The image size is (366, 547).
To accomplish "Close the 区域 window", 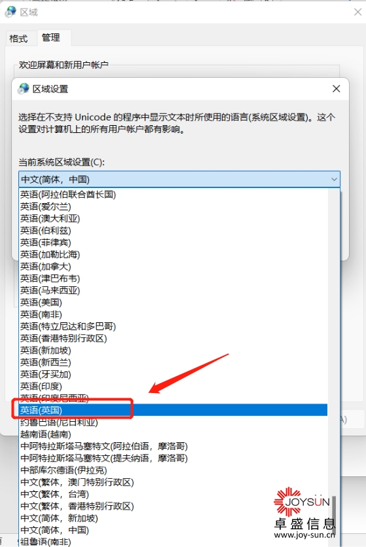I will 357,12.
